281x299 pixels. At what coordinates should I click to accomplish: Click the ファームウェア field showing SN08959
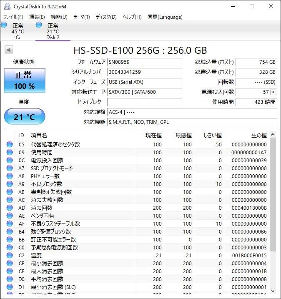click(144, 62)
